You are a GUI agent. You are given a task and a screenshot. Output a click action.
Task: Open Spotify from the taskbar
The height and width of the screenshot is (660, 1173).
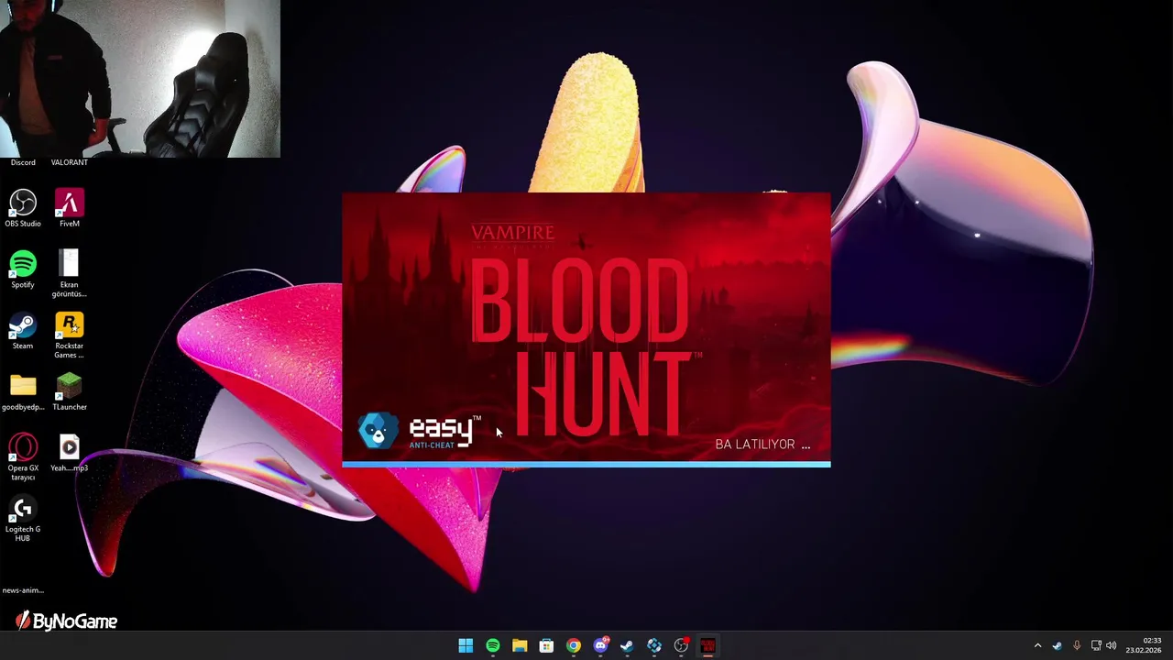(493, 646)
